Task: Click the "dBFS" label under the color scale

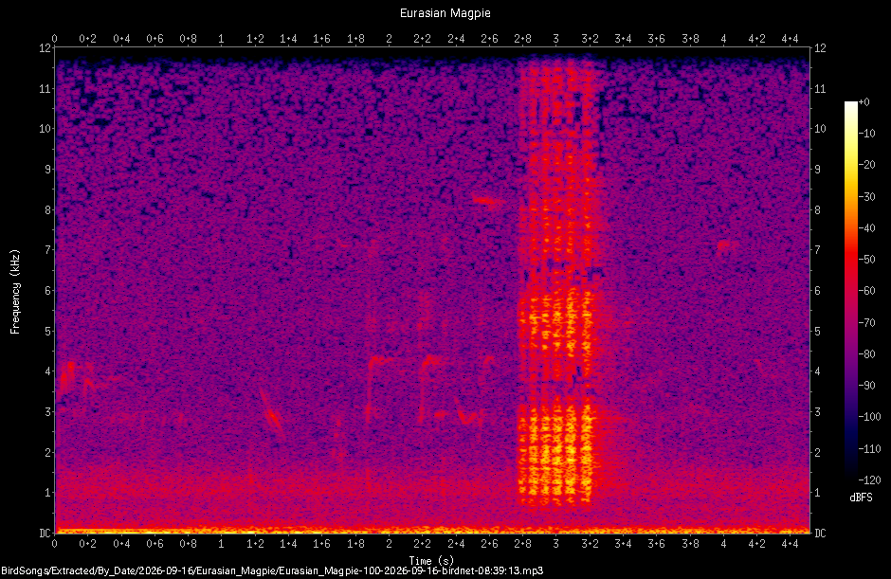Action: [861, 498]
